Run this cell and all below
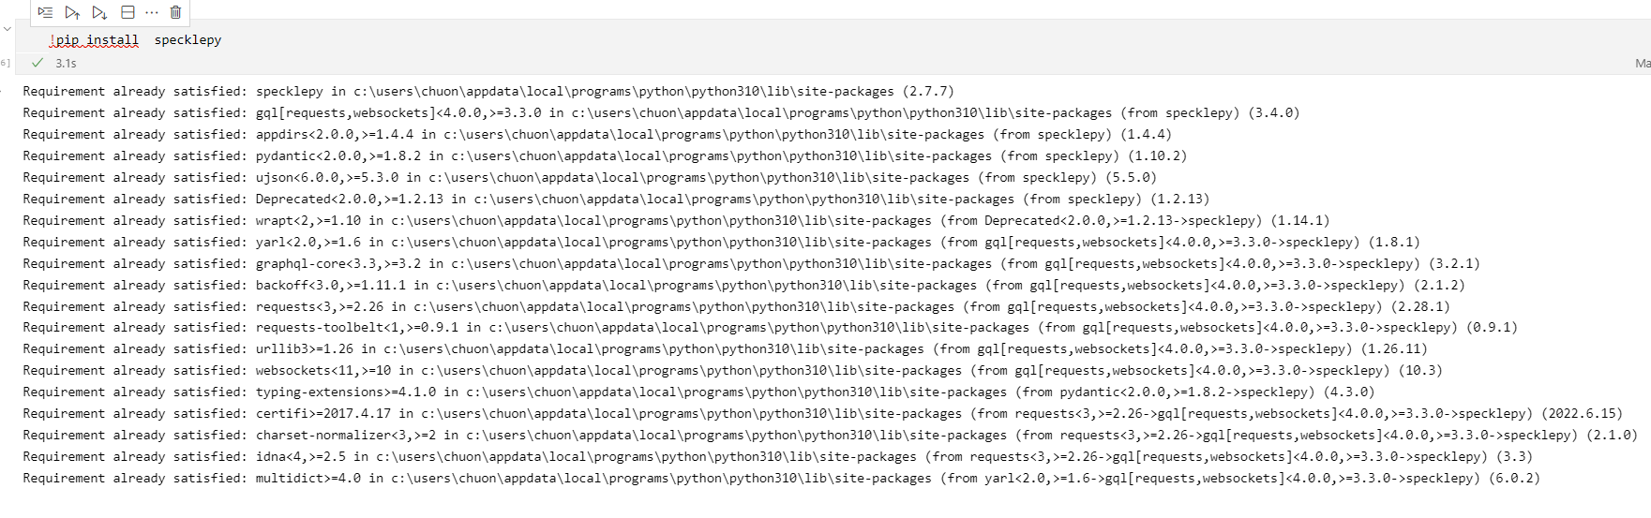The height and width of the screenshot is (518, 1651). tap(99, 12)
